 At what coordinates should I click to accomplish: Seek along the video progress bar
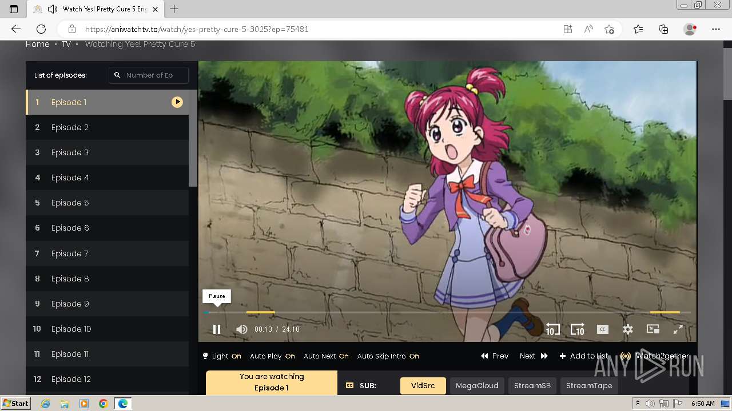[447, 312]
